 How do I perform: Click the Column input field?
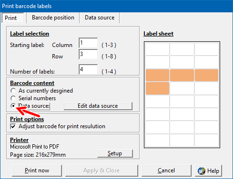[88, 43]
